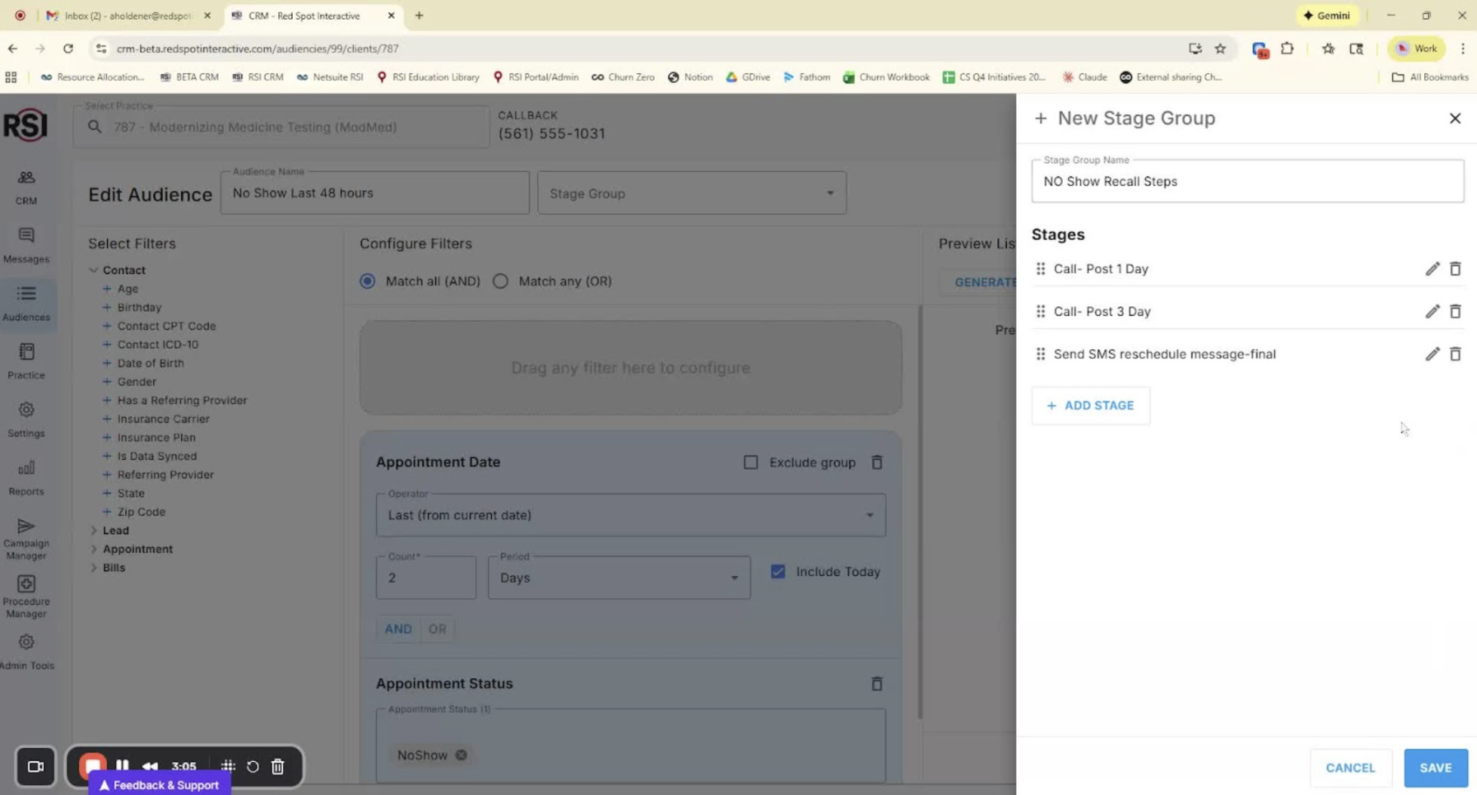Viewport: 1477px width, 795px height.
Task: Expand the Appointment filter category
Action: pos(94,549)
